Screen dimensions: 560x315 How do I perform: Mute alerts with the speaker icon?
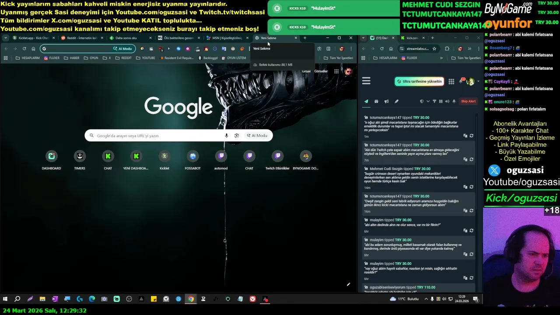tap(447, 101)
